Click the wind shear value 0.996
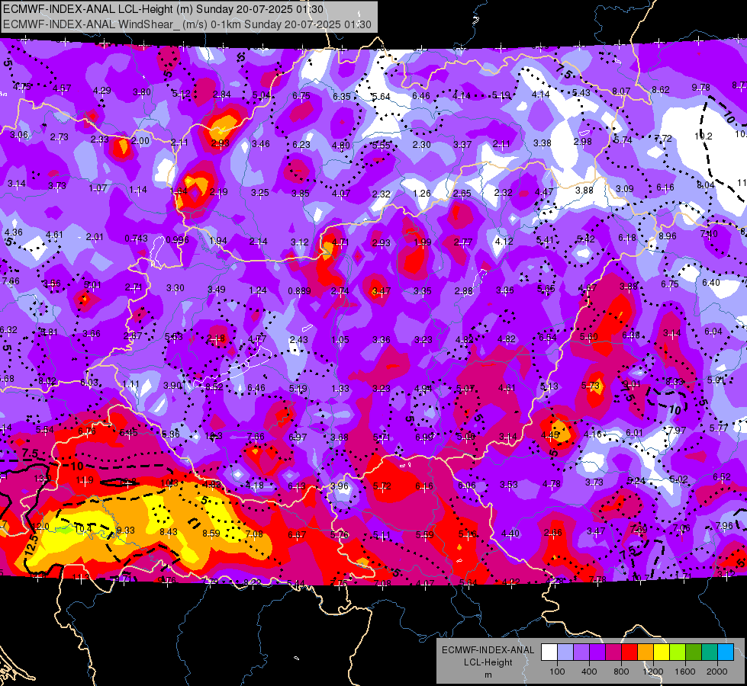Viewport: 747px width, 686px height. tap(177, 239)
